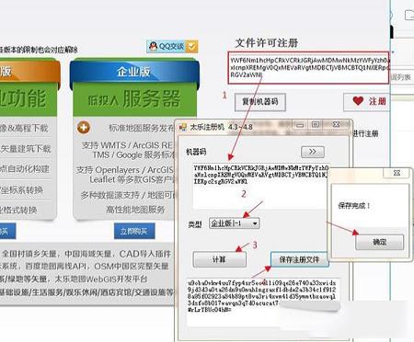This screenshot has height=342, width=414.
Task: Click the orange plus icon for 标准地图服务发布
Action: pyautogui.click(x=84, y=127)
